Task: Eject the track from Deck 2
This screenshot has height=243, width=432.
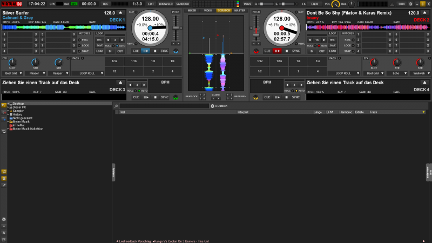Action: click(424, 13)
